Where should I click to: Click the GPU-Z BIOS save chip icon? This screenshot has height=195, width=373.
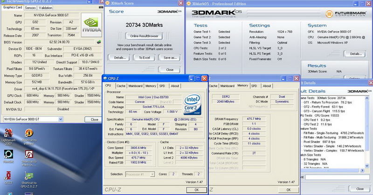point(99,42)
